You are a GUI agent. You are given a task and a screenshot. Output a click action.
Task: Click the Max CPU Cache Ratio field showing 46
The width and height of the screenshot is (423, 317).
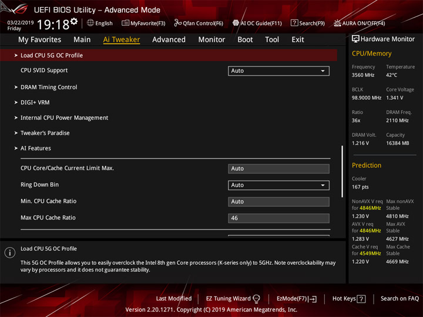tap(278, 218)
